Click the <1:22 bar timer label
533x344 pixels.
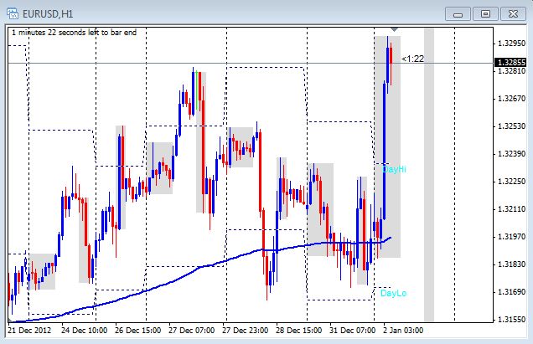point(412,59)
